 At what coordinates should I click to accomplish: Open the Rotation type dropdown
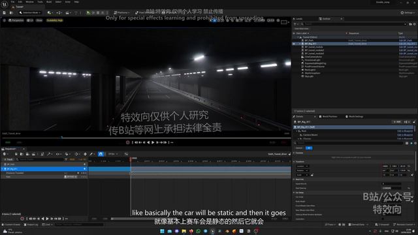302,170
